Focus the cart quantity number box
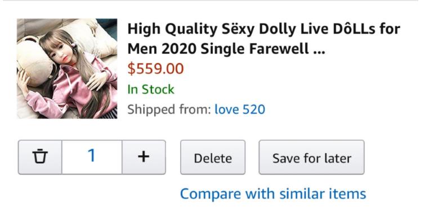The image size is (425, 207). tap(92, 157)
